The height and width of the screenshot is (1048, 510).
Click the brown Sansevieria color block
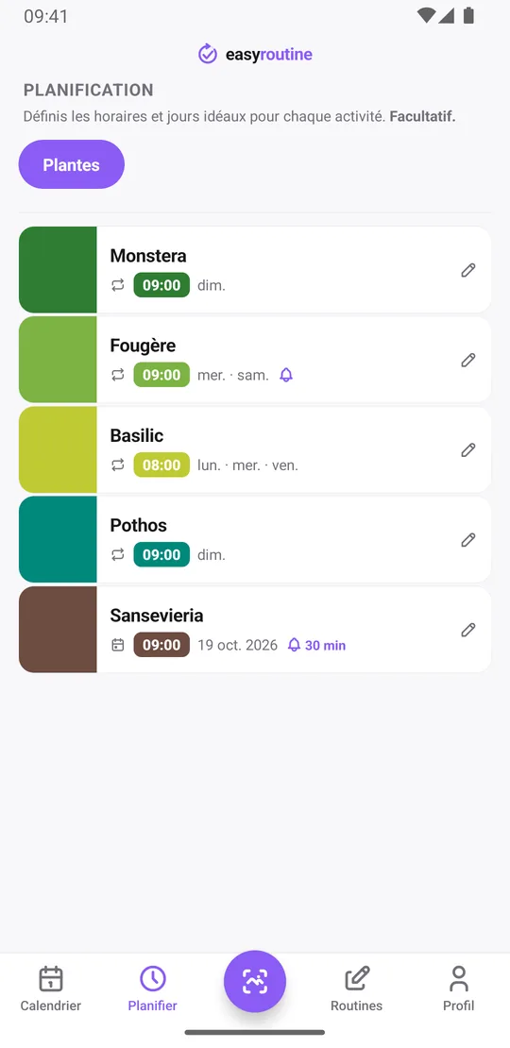tap(58, 630)
